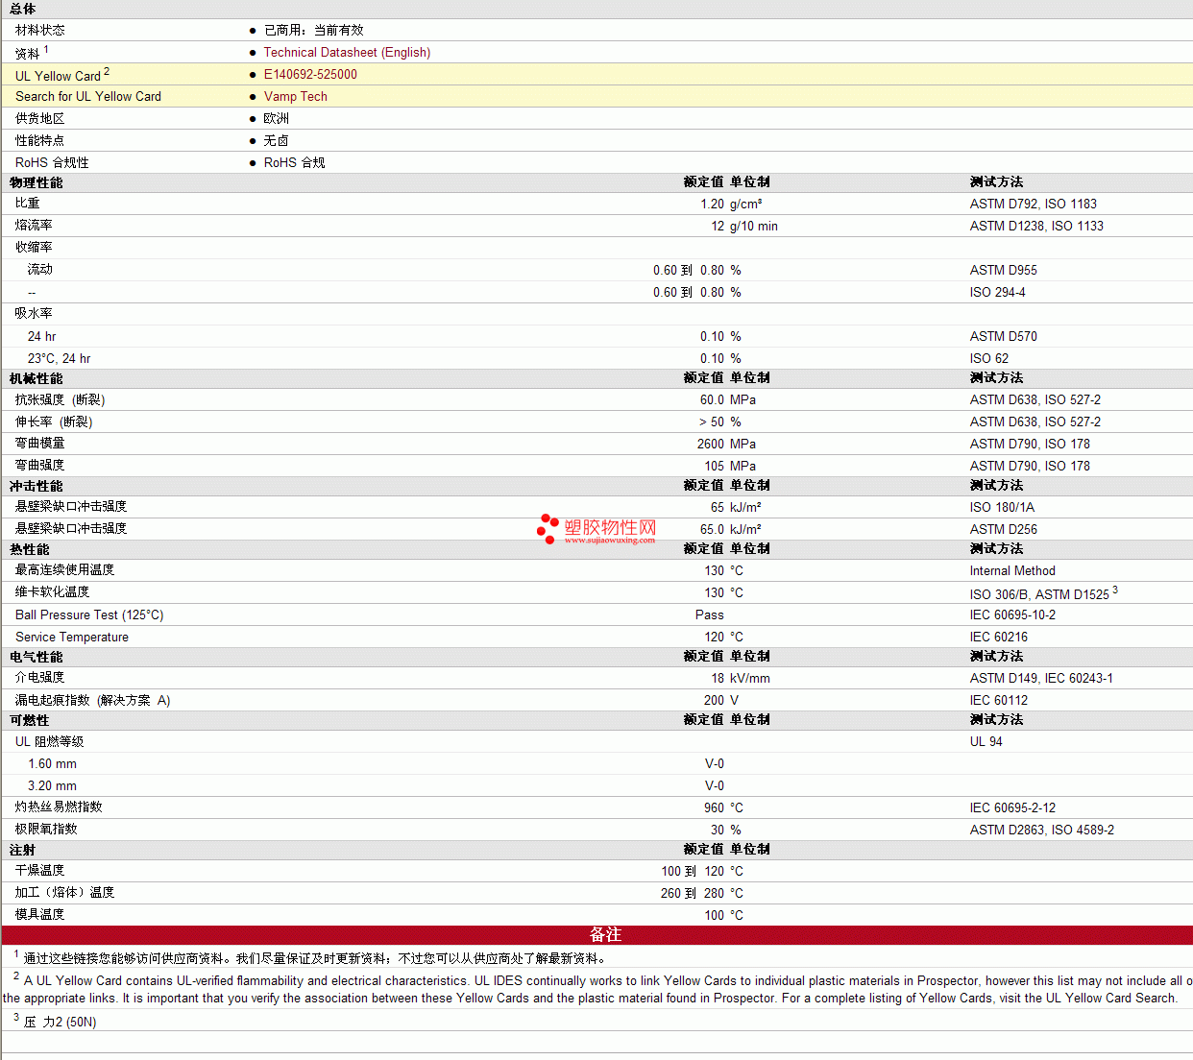Select the test method 'ASTM D792, ISO 1183'
The image size is (1193, 1060).
click(x=1034, y=205)
